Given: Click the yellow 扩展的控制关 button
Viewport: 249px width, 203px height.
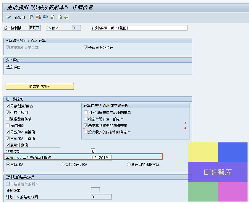Looking at the screenshot, I should (40, 87).
